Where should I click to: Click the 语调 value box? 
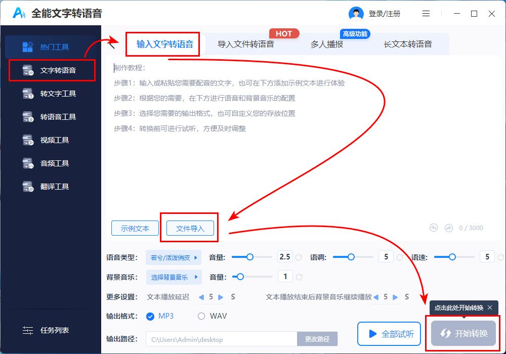point(386,257)
